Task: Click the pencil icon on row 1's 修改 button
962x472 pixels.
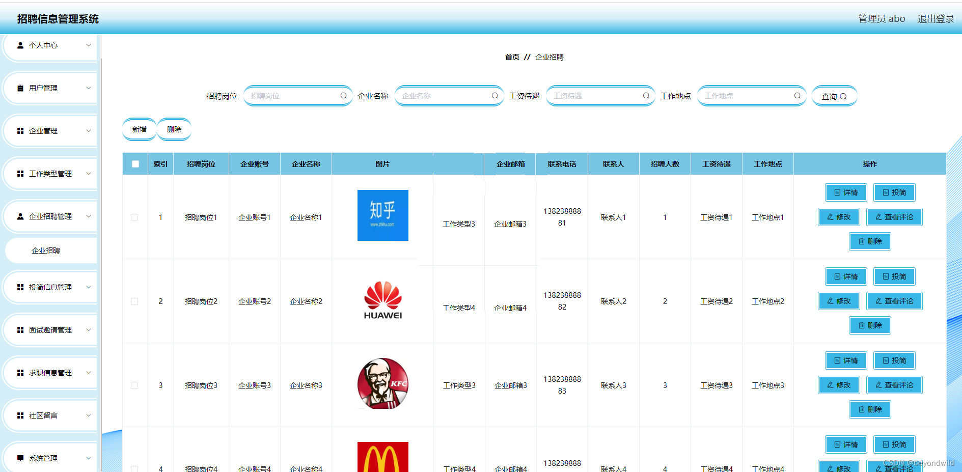Action: click(830, 216)
